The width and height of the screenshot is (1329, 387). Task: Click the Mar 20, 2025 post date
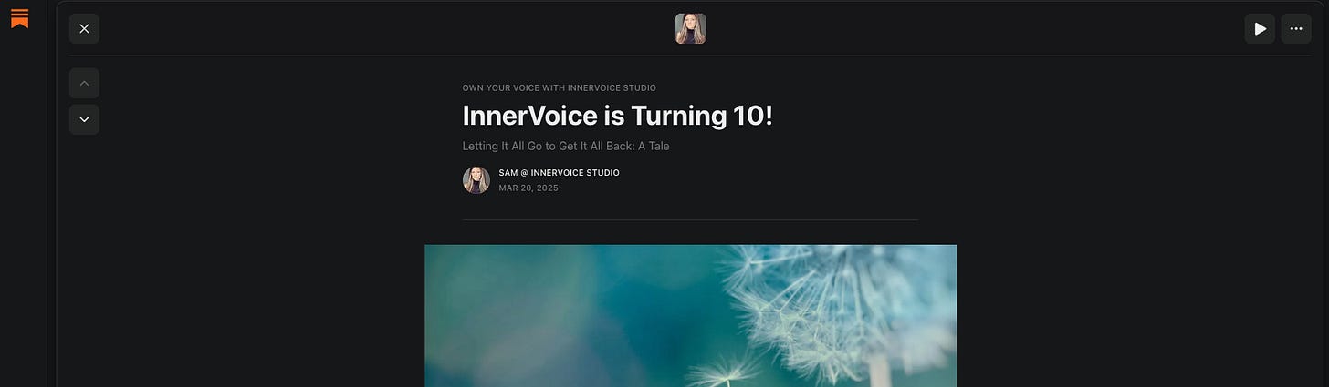click(528, 188)
